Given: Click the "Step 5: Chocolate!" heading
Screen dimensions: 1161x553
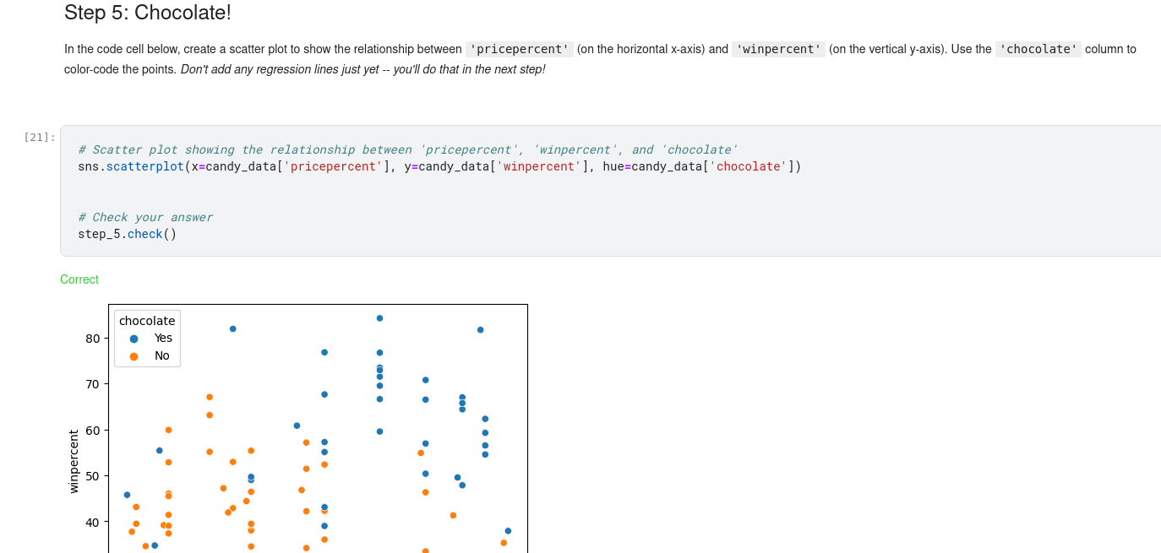Looking at the screenshot, I should pos(148,13).
